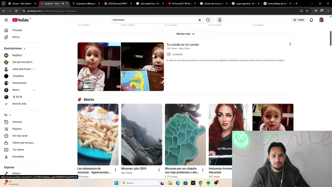332x187 pixels.
Task: Start voice search with the microphone
Action: 220,20
